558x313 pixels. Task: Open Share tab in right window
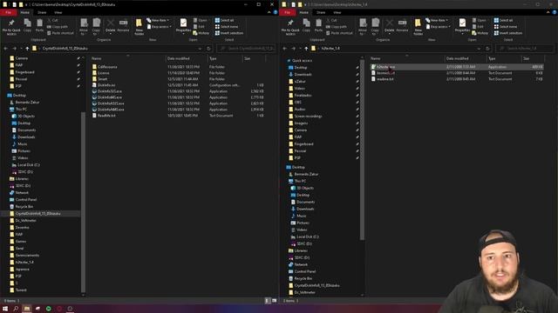321,12
